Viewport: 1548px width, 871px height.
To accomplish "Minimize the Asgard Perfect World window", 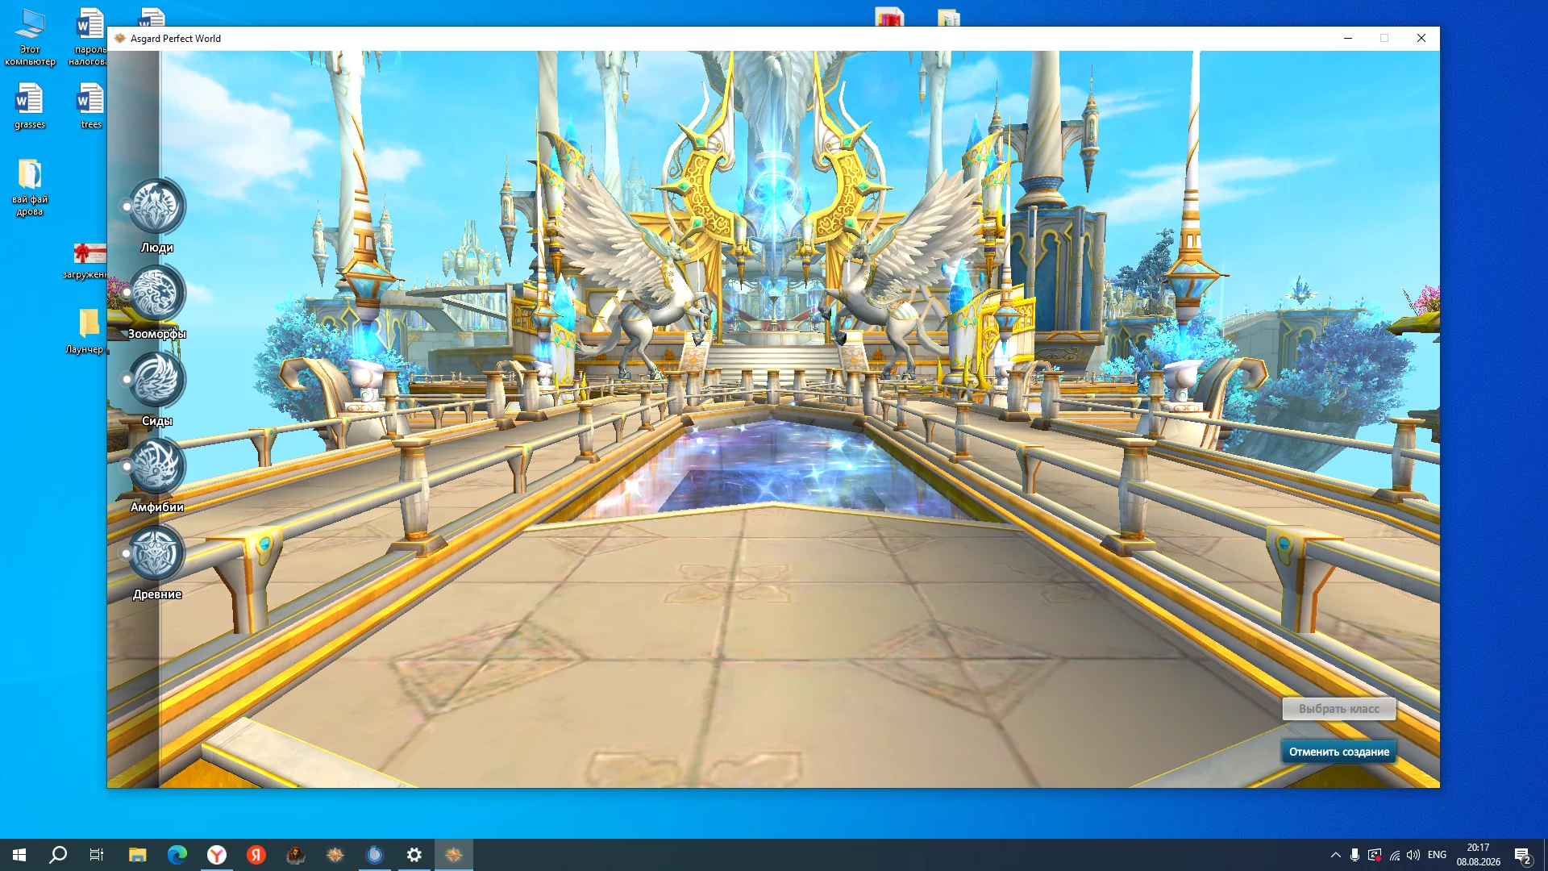I will point(1348,38).
